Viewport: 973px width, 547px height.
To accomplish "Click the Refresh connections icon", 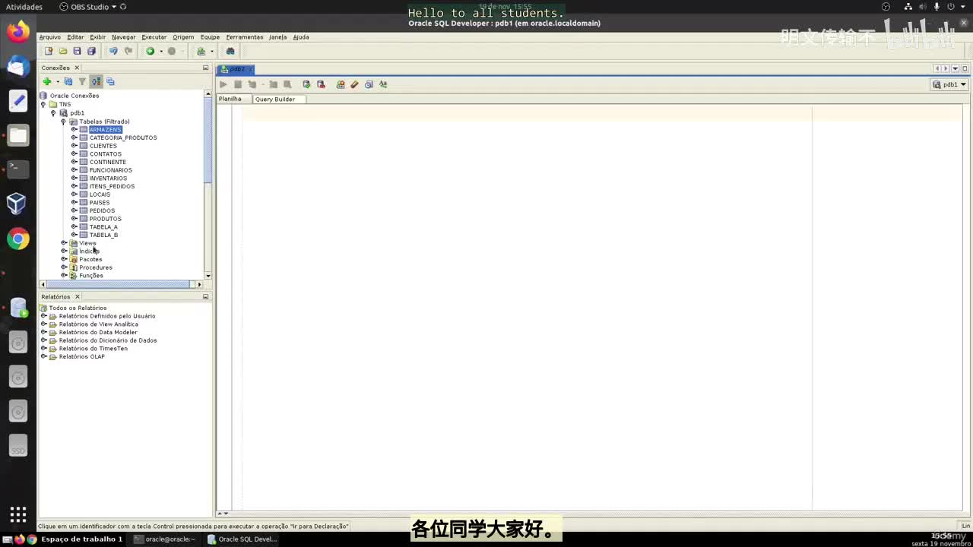I will coord(68,81).
